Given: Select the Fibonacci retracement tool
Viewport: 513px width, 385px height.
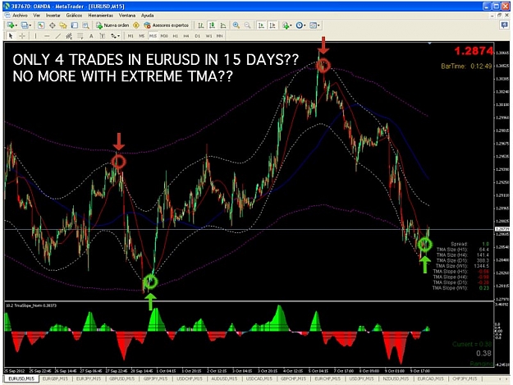Looking at the screenshot, I should point(80,36).
